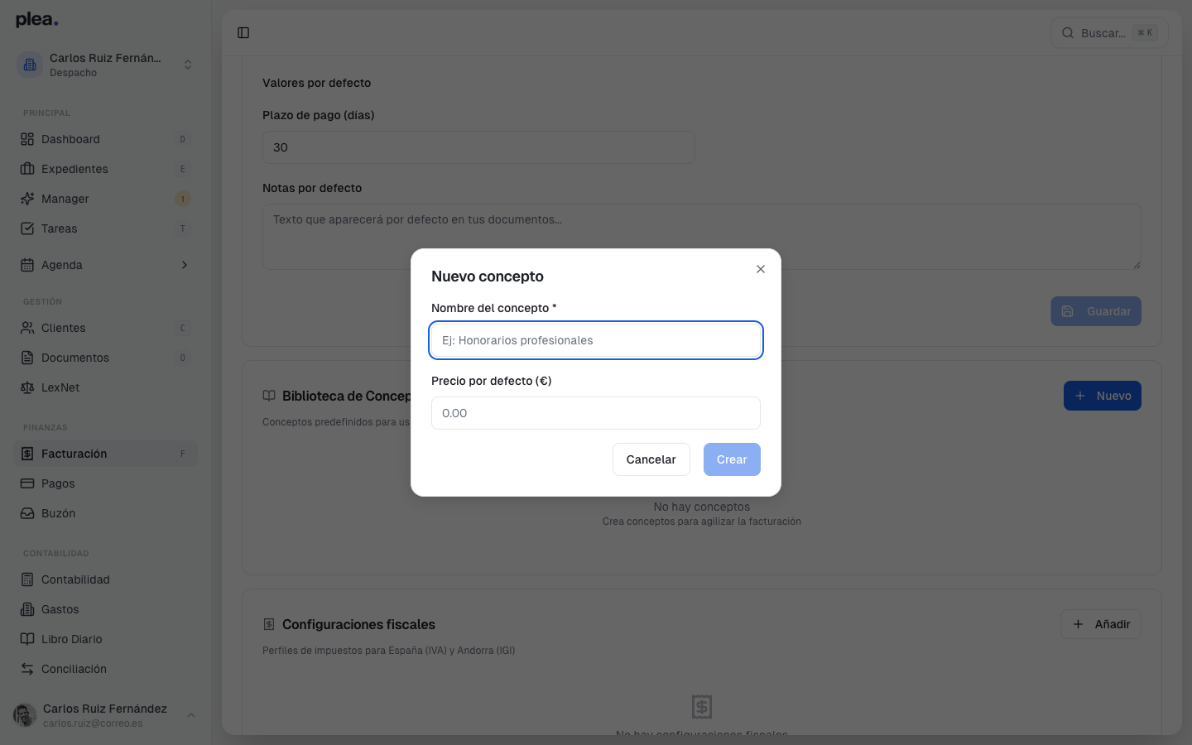Open the Contabilidad calculator icon

pyautogui.click(x=27, y=579)
